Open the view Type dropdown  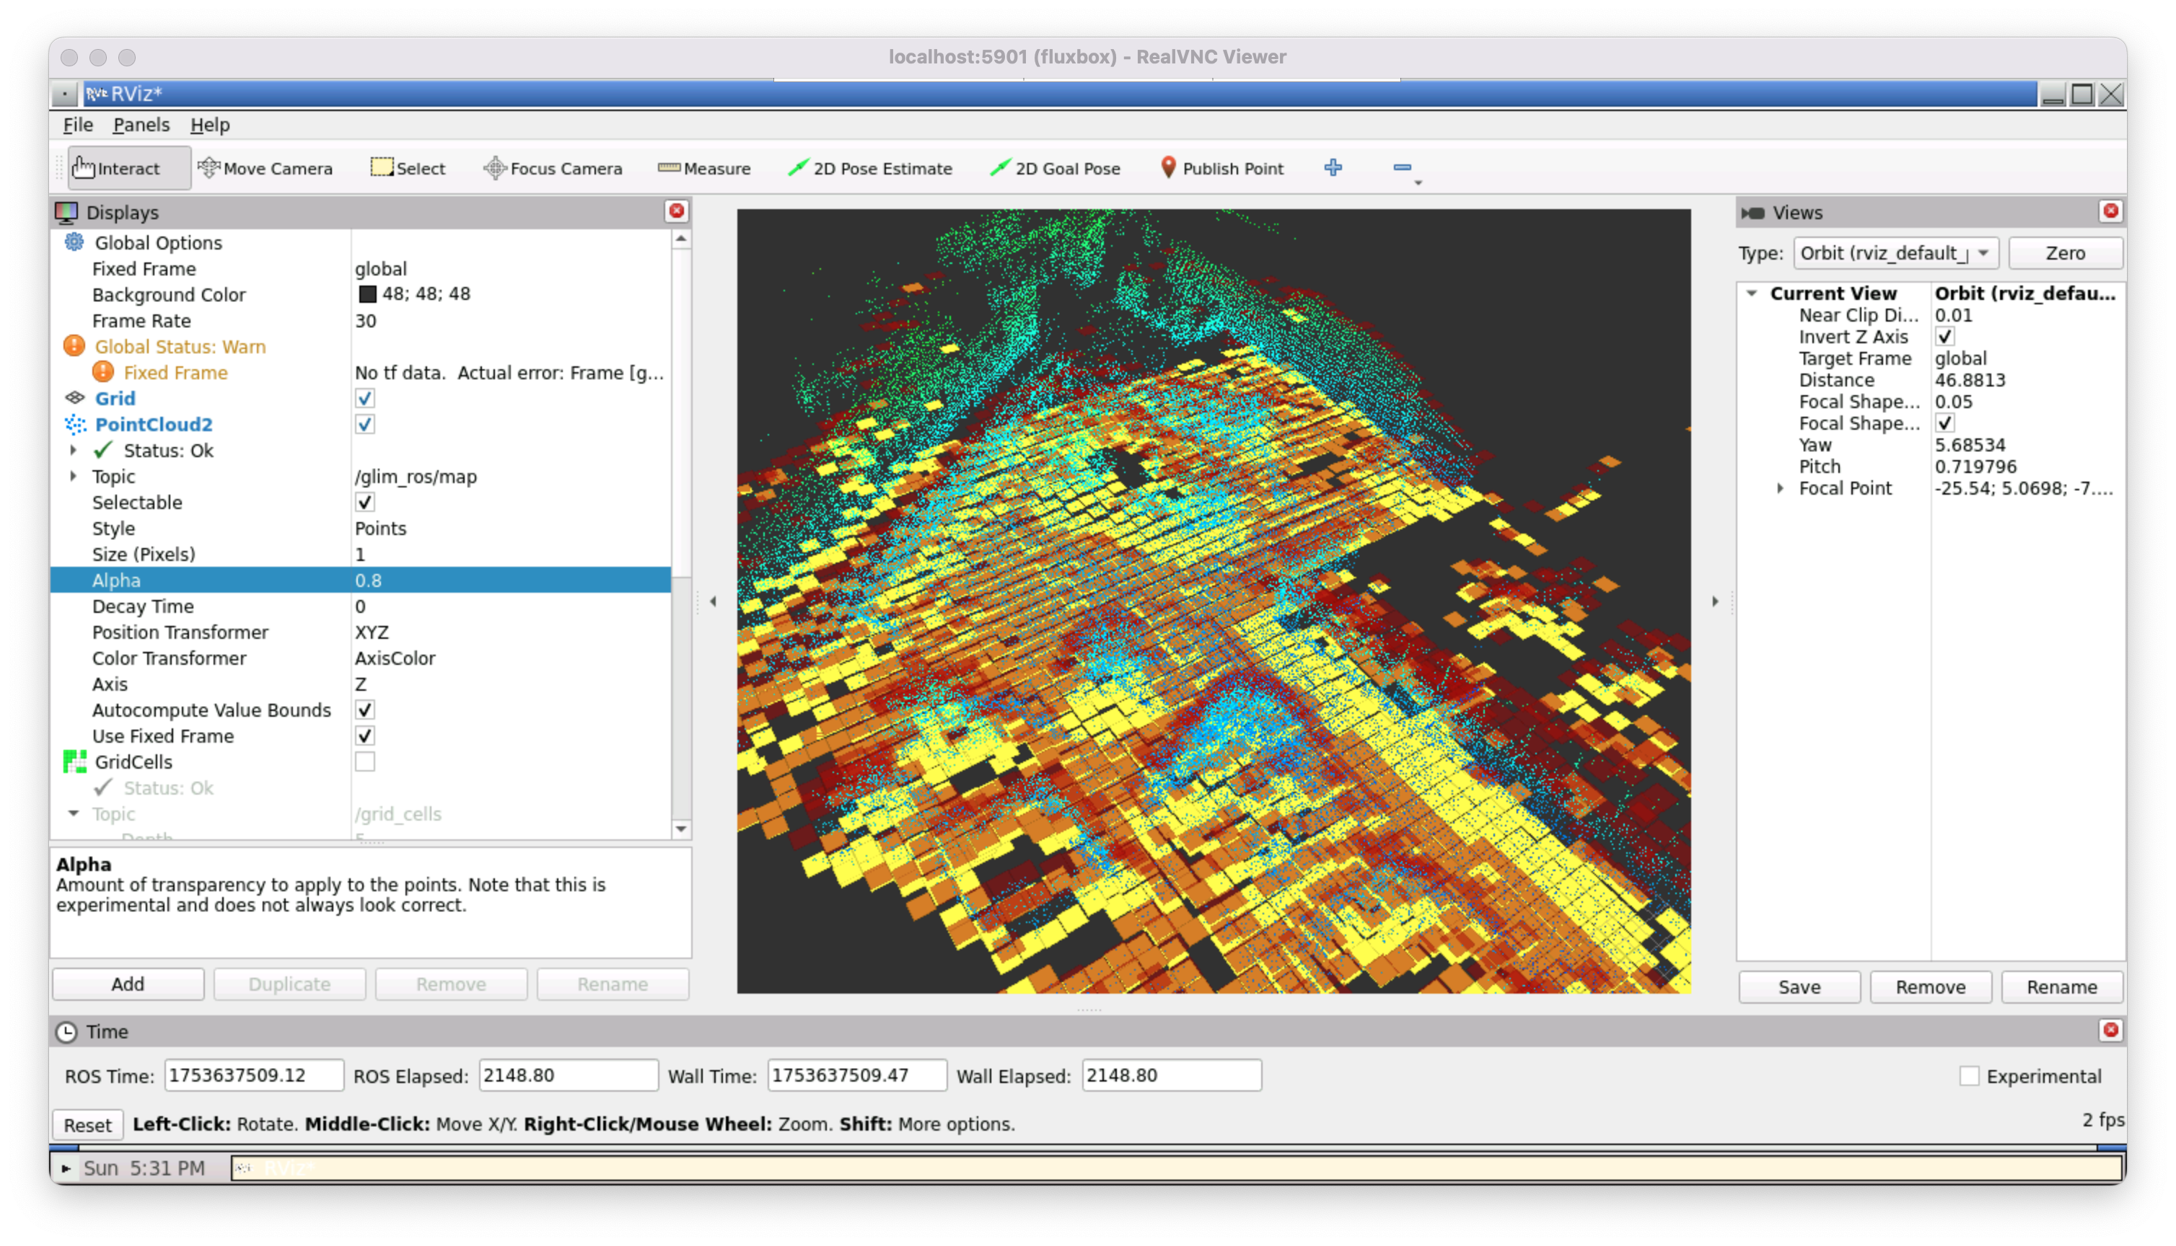click(1895, 253)
